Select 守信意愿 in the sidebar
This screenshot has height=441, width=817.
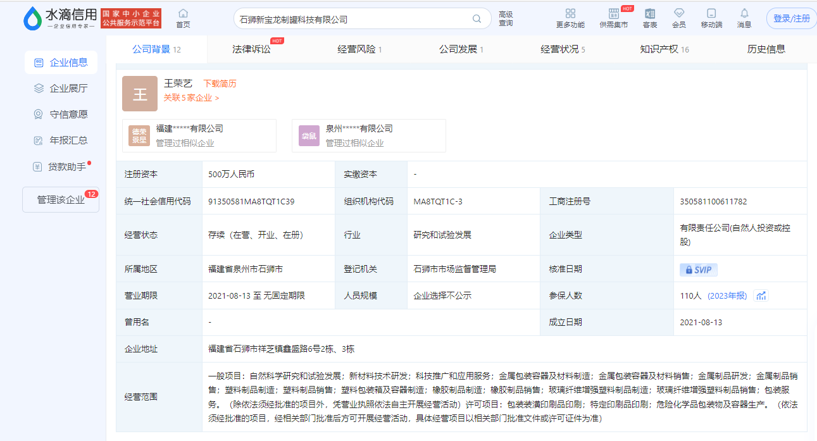[61, 115]
